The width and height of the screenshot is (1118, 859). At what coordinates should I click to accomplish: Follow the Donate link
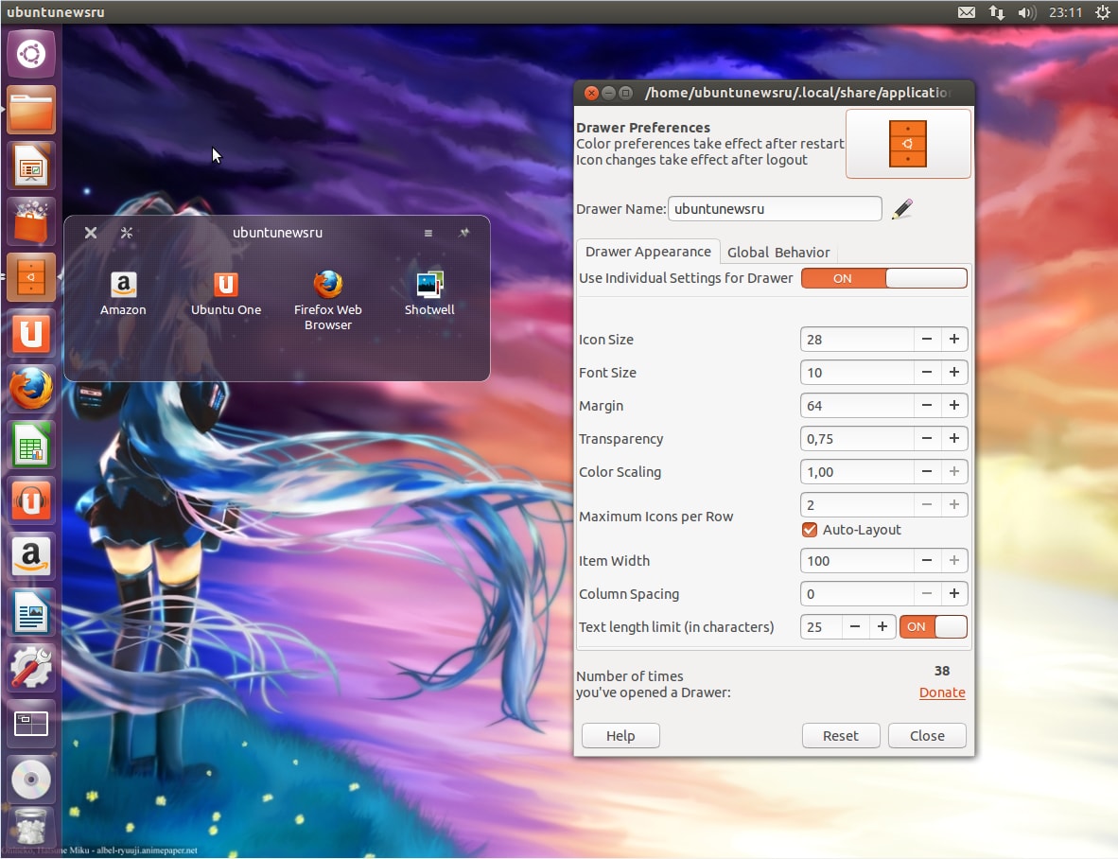[x=942, y=692]
